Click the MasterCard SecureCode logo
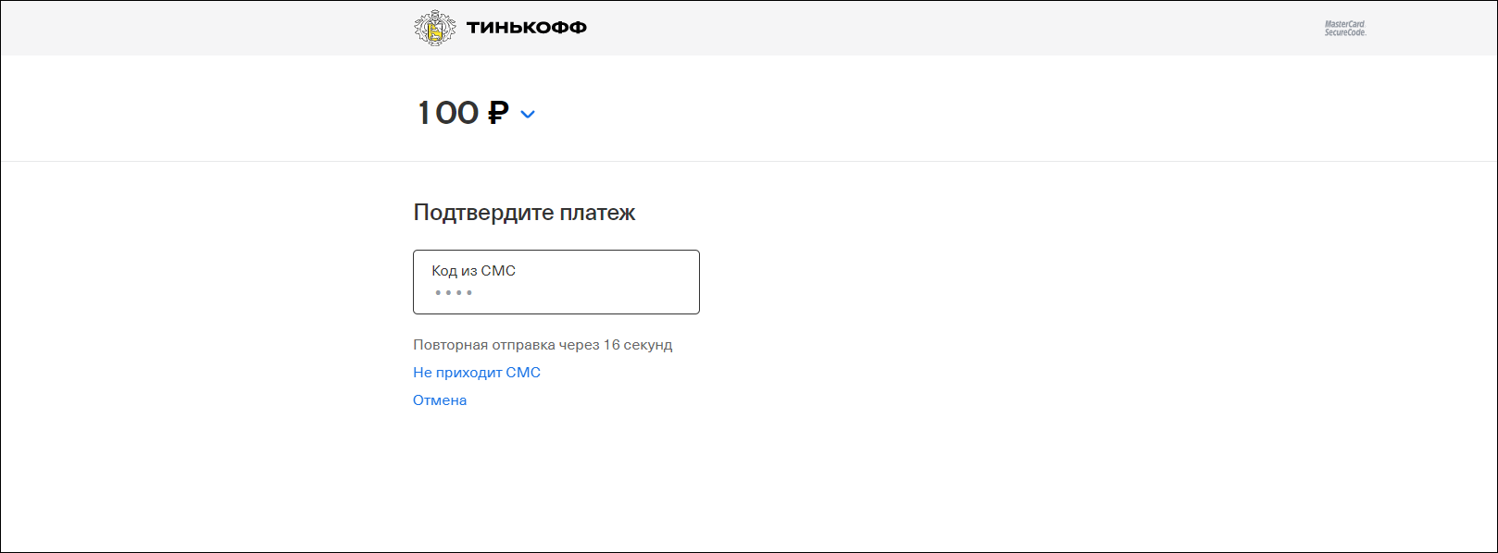 [x=1345, y=29]
